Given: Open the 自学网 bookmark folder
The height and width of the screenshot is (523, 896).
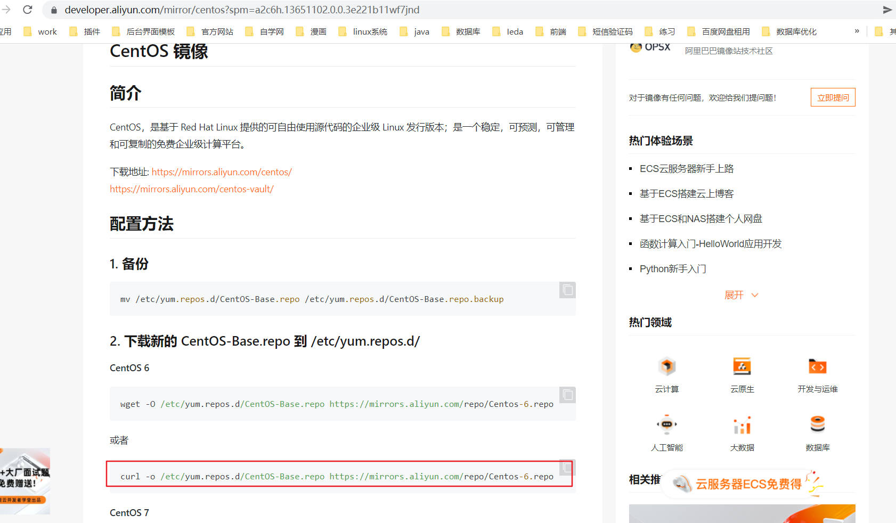Looking at the screenshot, I should coord(265,31).
